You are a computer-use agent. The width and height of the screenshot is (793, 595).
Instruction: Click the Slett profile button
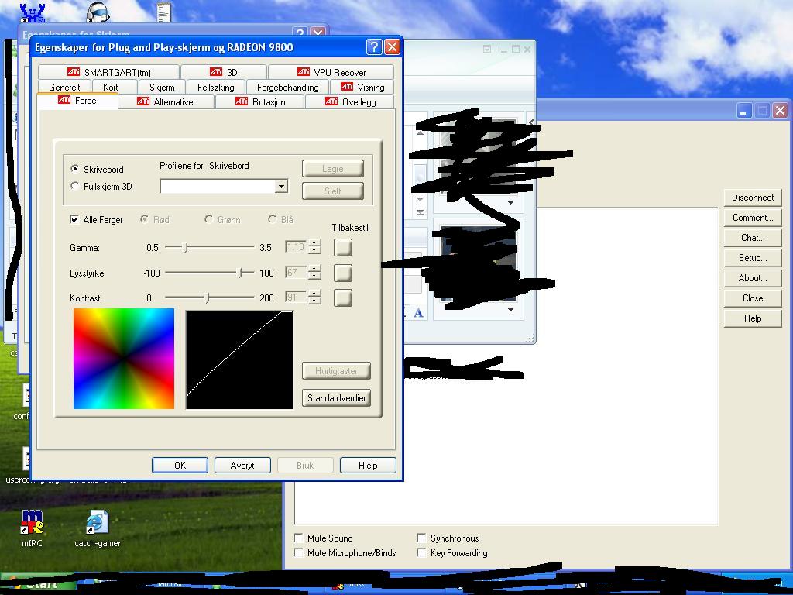click(333, 191)
